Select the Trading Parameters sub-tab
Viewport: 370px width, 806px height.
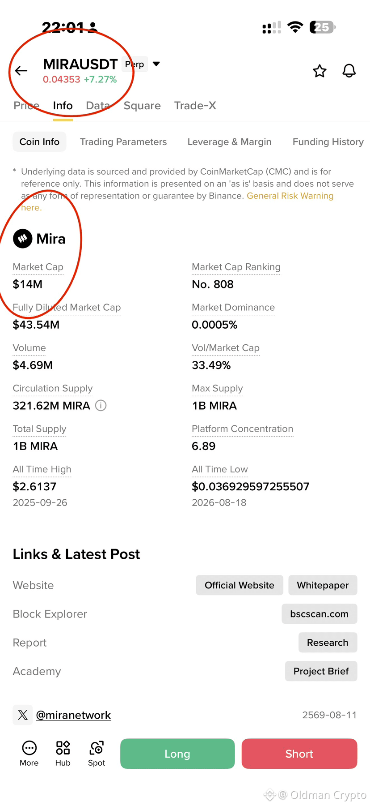coord(123,142)
